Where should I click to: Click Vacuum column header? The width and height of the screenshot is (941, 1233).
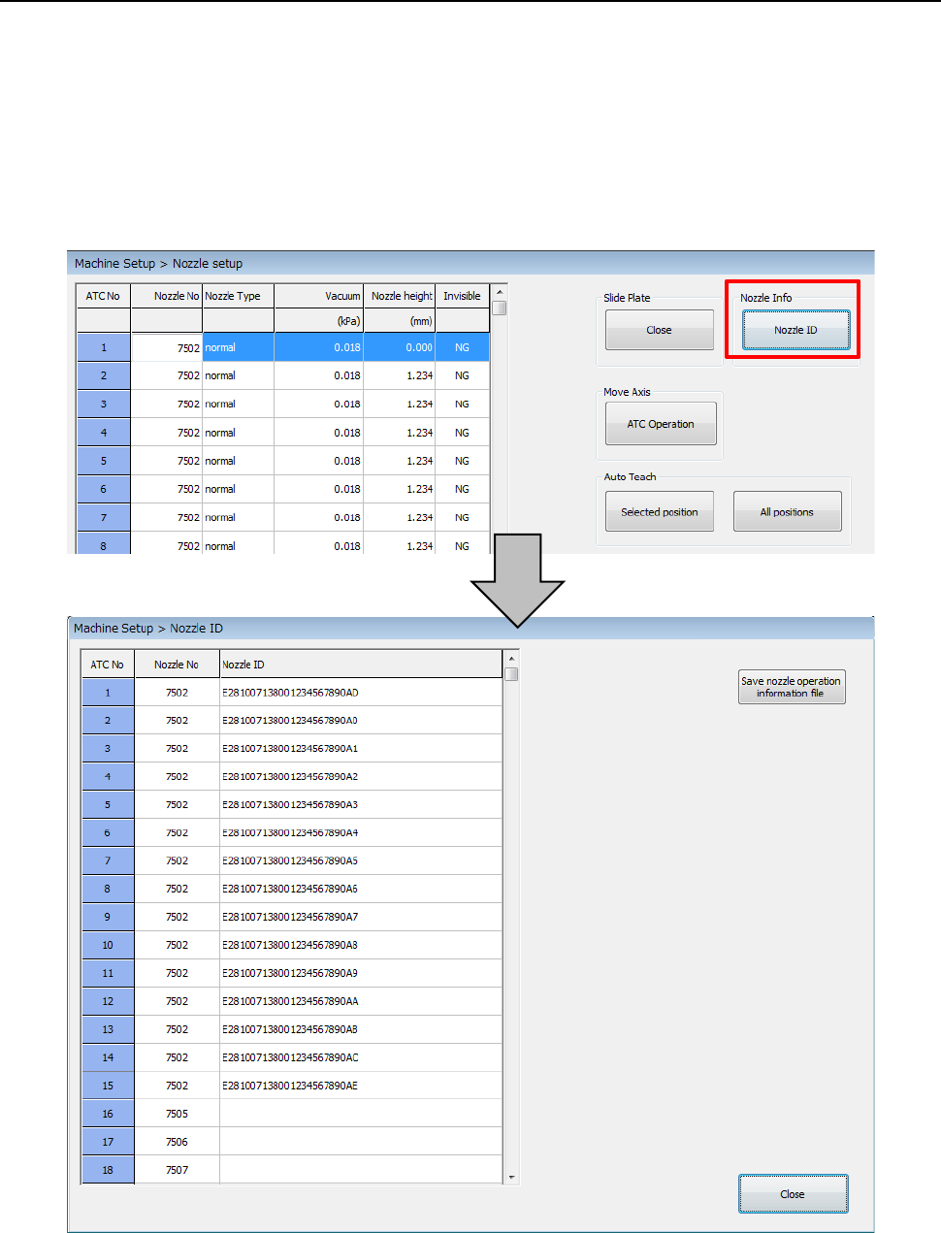tap(319, 296)
